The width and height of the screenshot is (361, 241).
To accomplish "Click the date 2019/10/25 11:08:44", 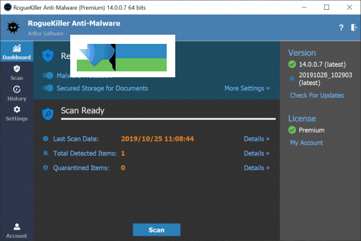I will [x=158, y=139].
